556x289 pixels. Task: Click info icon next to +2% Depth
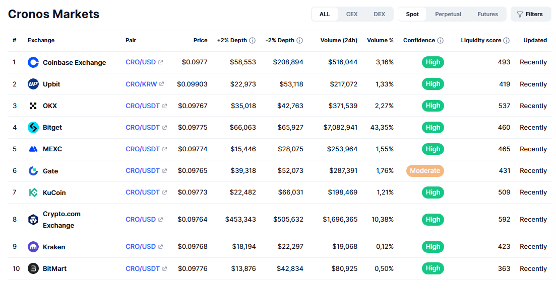click(253, 40)
